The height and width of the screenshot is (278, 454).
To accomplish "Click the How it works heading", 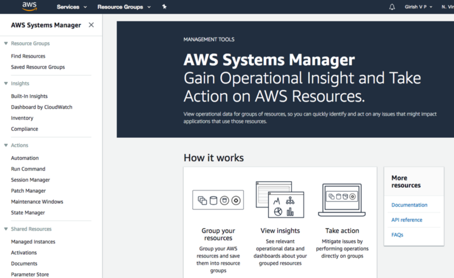I will point(214,158).
